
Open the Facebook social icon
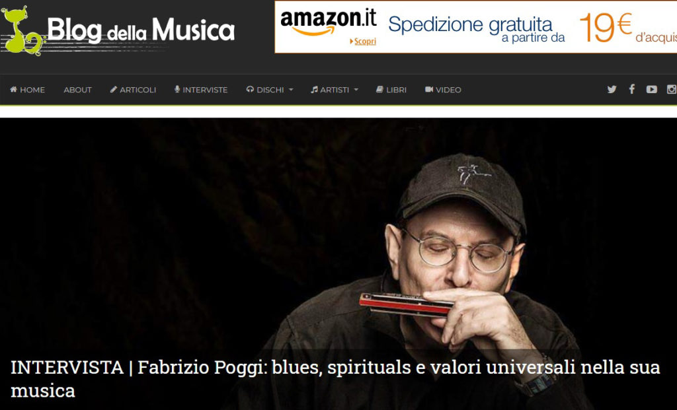(x=631, y=89)
